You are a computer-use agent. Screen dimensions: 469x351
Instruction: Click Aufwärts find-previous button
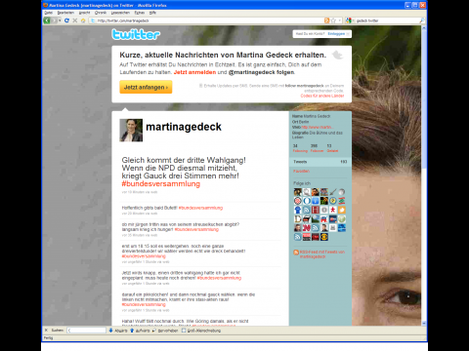pyautogui.click(x=140, y=331)
